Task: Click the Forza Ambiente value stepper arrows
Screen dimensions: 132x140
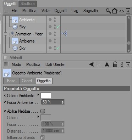Action: pyautogui.click(x=62, y=102)
